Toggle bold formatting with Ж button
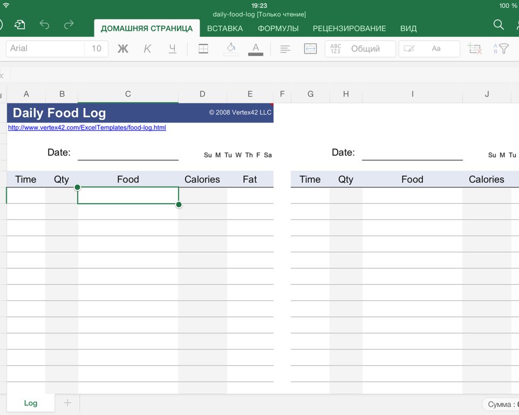Viewport: 519px width, 415px height. click(x=123, y=49)
